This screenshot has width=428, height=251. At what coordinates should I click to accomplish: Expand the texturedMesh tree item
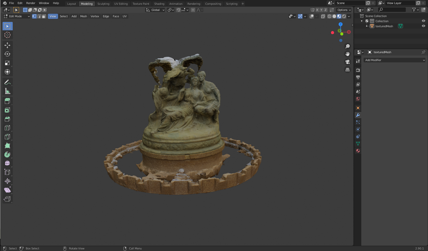tap(367, 26)
